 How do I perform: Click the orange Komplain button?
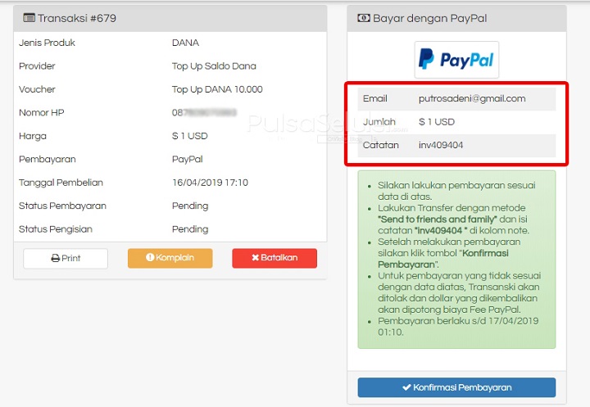(x=170, y=258)
